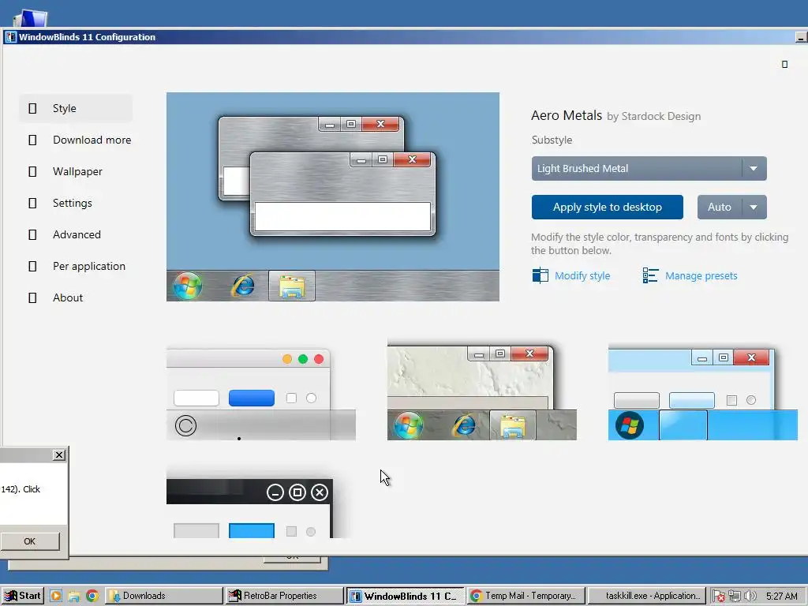808x606 pixels.
Task: Open the Wallpaper section
Action: 76,171
